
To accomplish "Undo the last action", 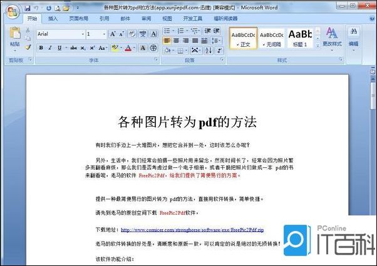I will tap(36, 8).
